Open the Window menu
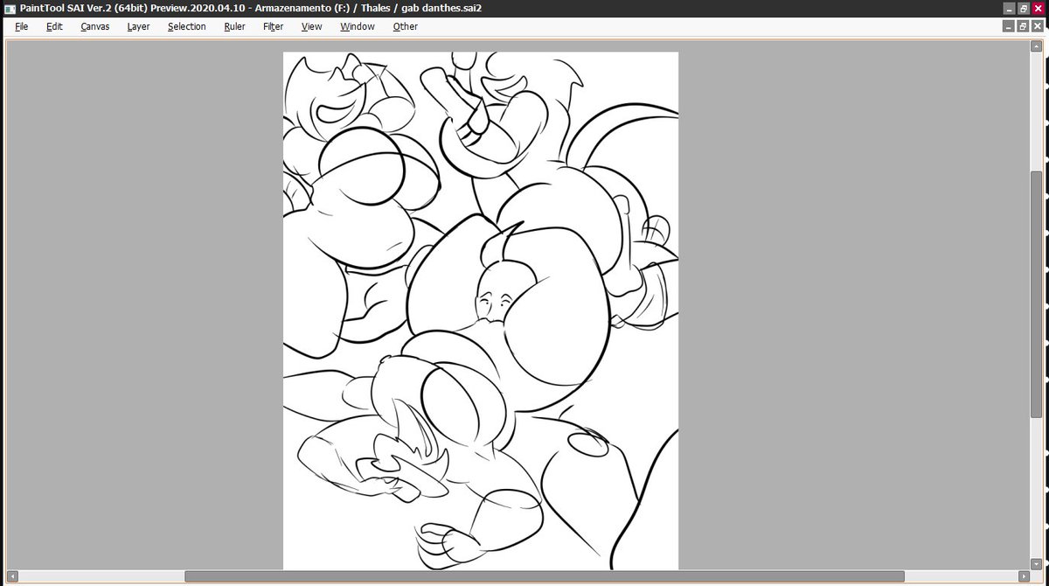 click(358, 26)
